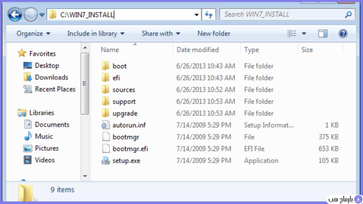
Task: Open the Music library
Action: coord(44,136)
